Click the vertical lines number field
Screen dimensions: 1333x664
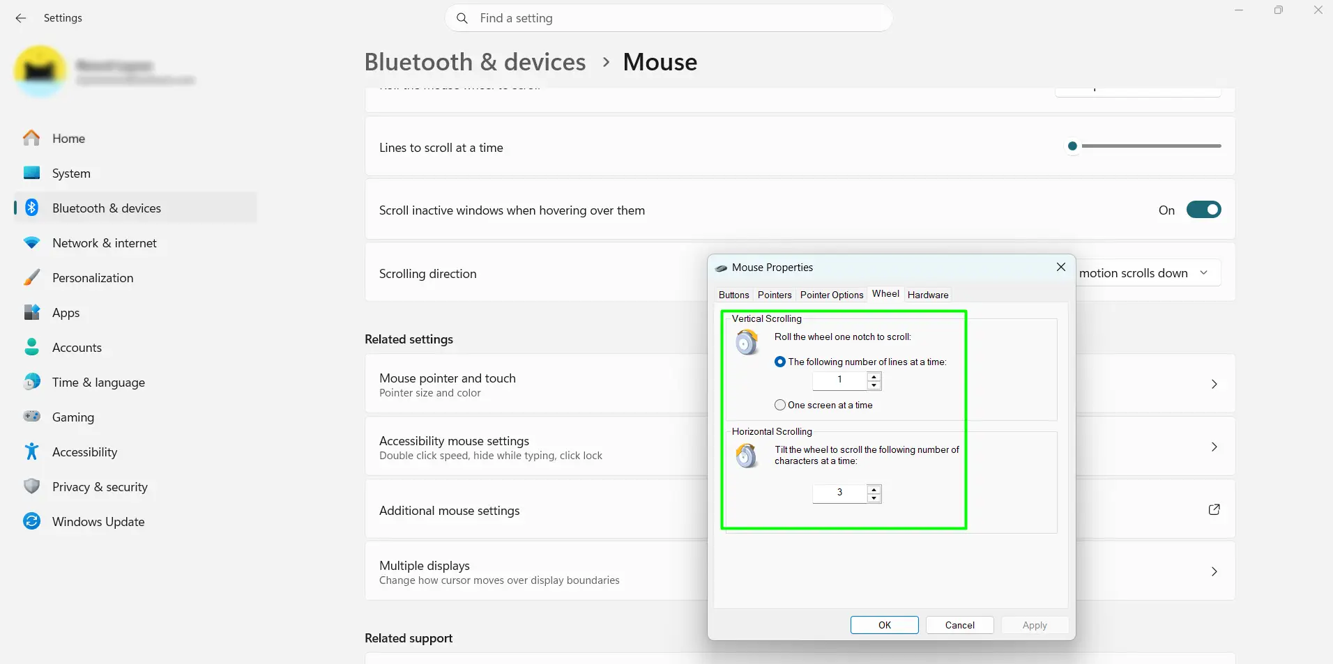point(839,380)
